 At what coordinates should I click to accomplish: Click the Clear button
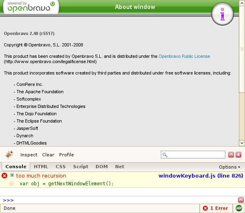48,155
